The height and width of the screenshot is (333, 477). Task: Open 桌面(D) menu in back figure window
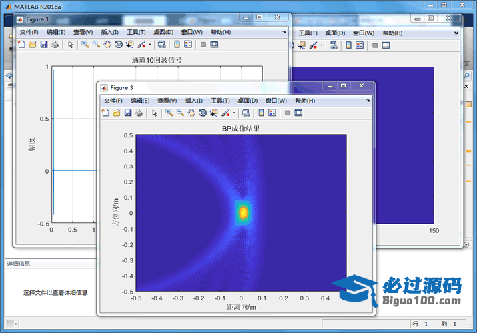pyautogui.click(x=335, y=33)
